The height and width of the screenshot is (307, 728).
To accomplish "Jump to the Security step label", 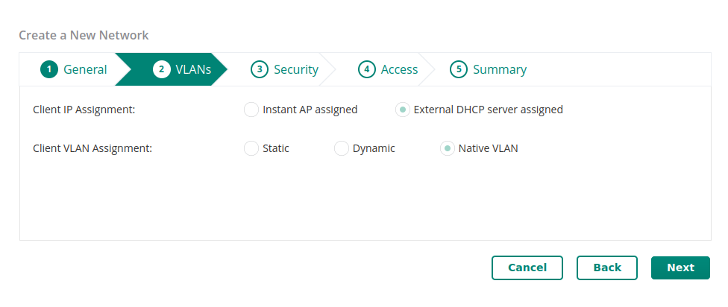I will 295,69.
